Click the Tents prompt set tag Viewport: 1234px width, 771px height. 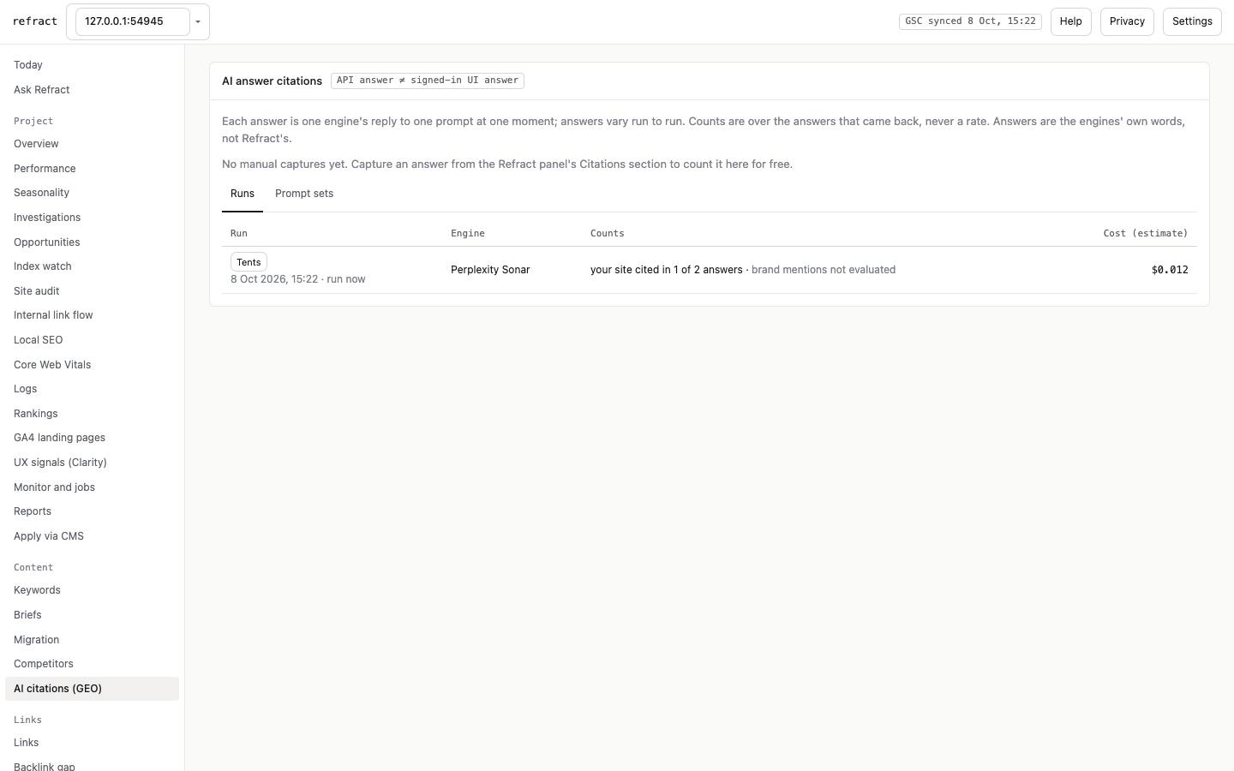249,262
